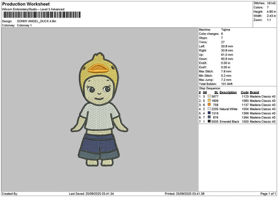278x197 pixels.
Task: Click the orange swatch for stitch count 758
Action: tap(209, 105)
